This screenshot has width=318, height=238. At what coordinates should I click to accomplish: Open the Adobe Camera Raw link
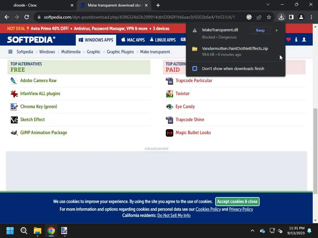pyautogui.click(x=38, y=81)
